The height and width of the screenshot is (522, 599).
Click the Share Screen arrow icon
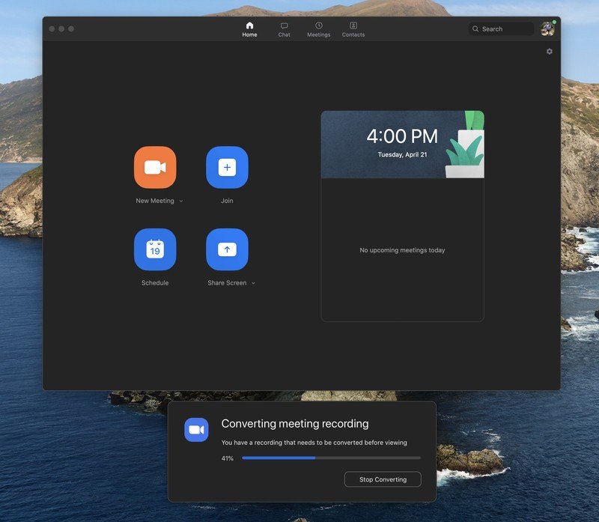(x=227, y=249)
